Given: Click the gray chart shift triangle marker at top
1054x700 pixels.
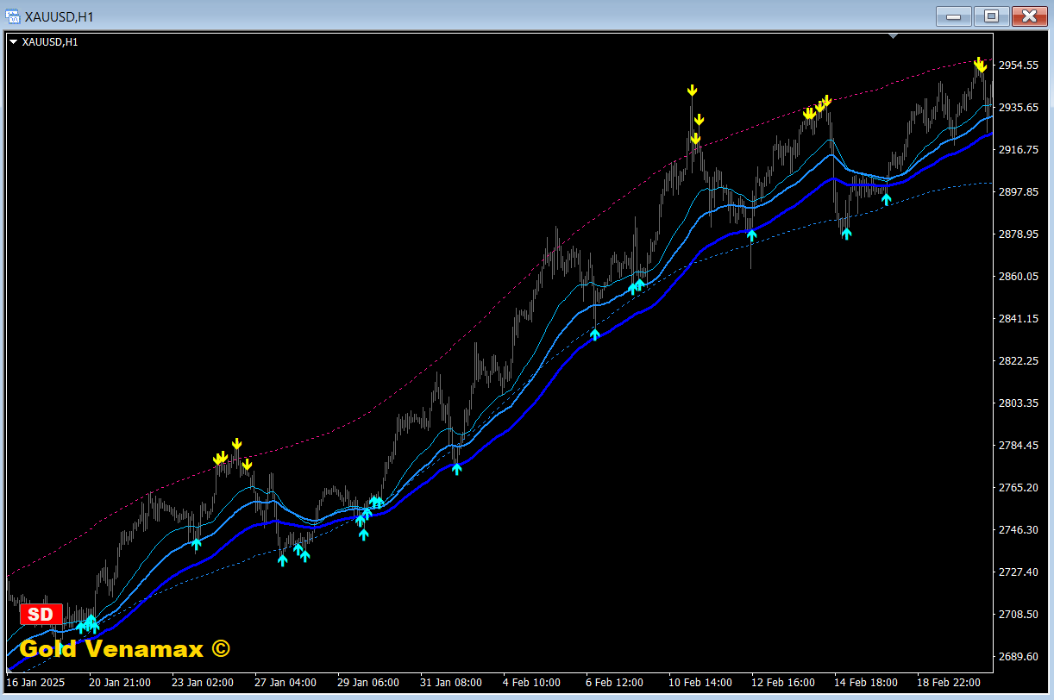Looking at the screenshot, I should point(894,36).
